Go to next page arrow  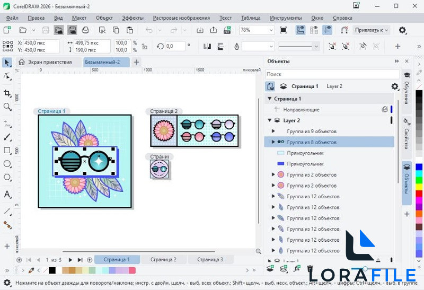click(70, 260)
